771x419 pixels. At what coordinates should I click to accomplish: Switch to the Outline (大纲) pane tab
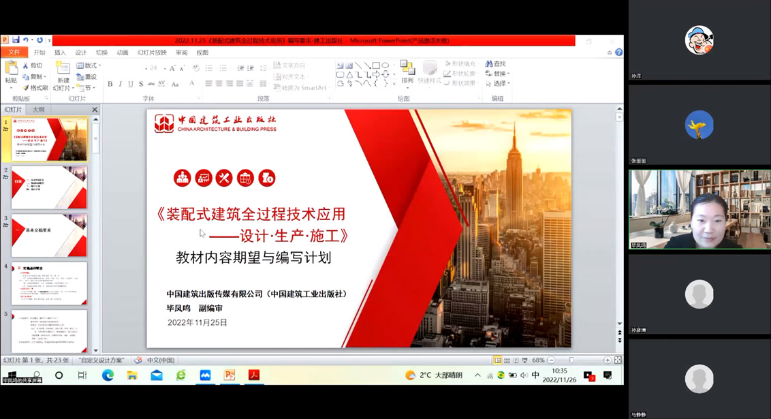point(39,110)
